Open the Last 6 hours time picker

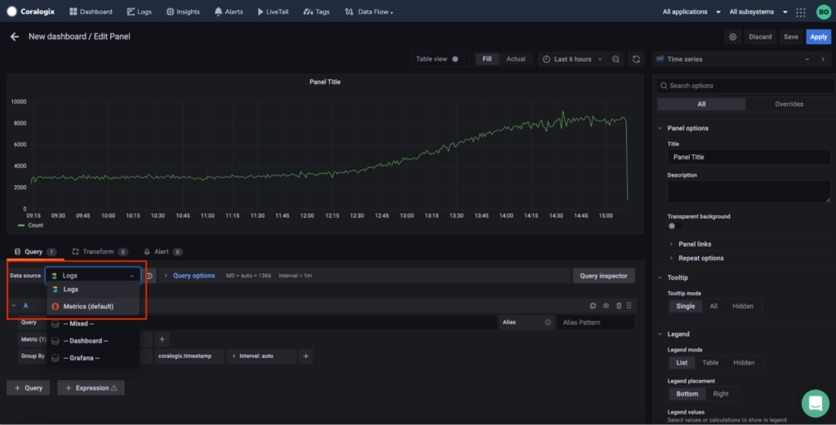point(572,59)
